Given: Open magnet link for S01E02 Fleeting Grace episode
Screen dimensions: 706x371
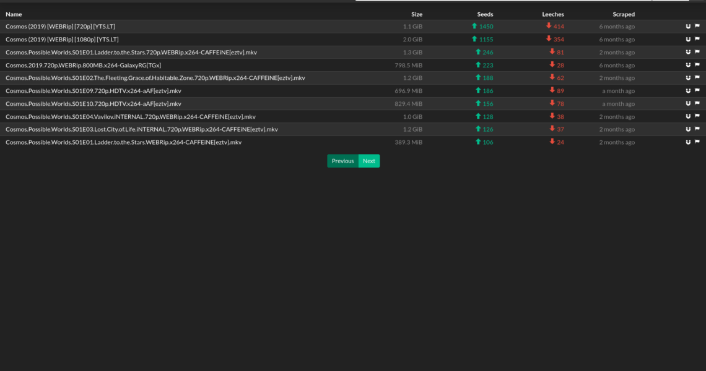Looking at the screenshot, I should 688,78.
